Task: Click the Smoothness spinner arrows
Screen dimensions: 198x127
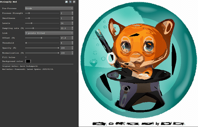Action: 72,18
